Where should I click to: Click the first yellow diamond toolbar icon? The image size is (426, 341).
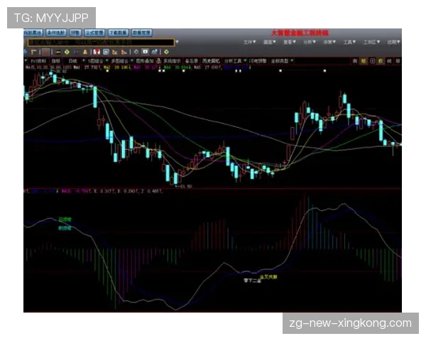(x=67, y=52)
